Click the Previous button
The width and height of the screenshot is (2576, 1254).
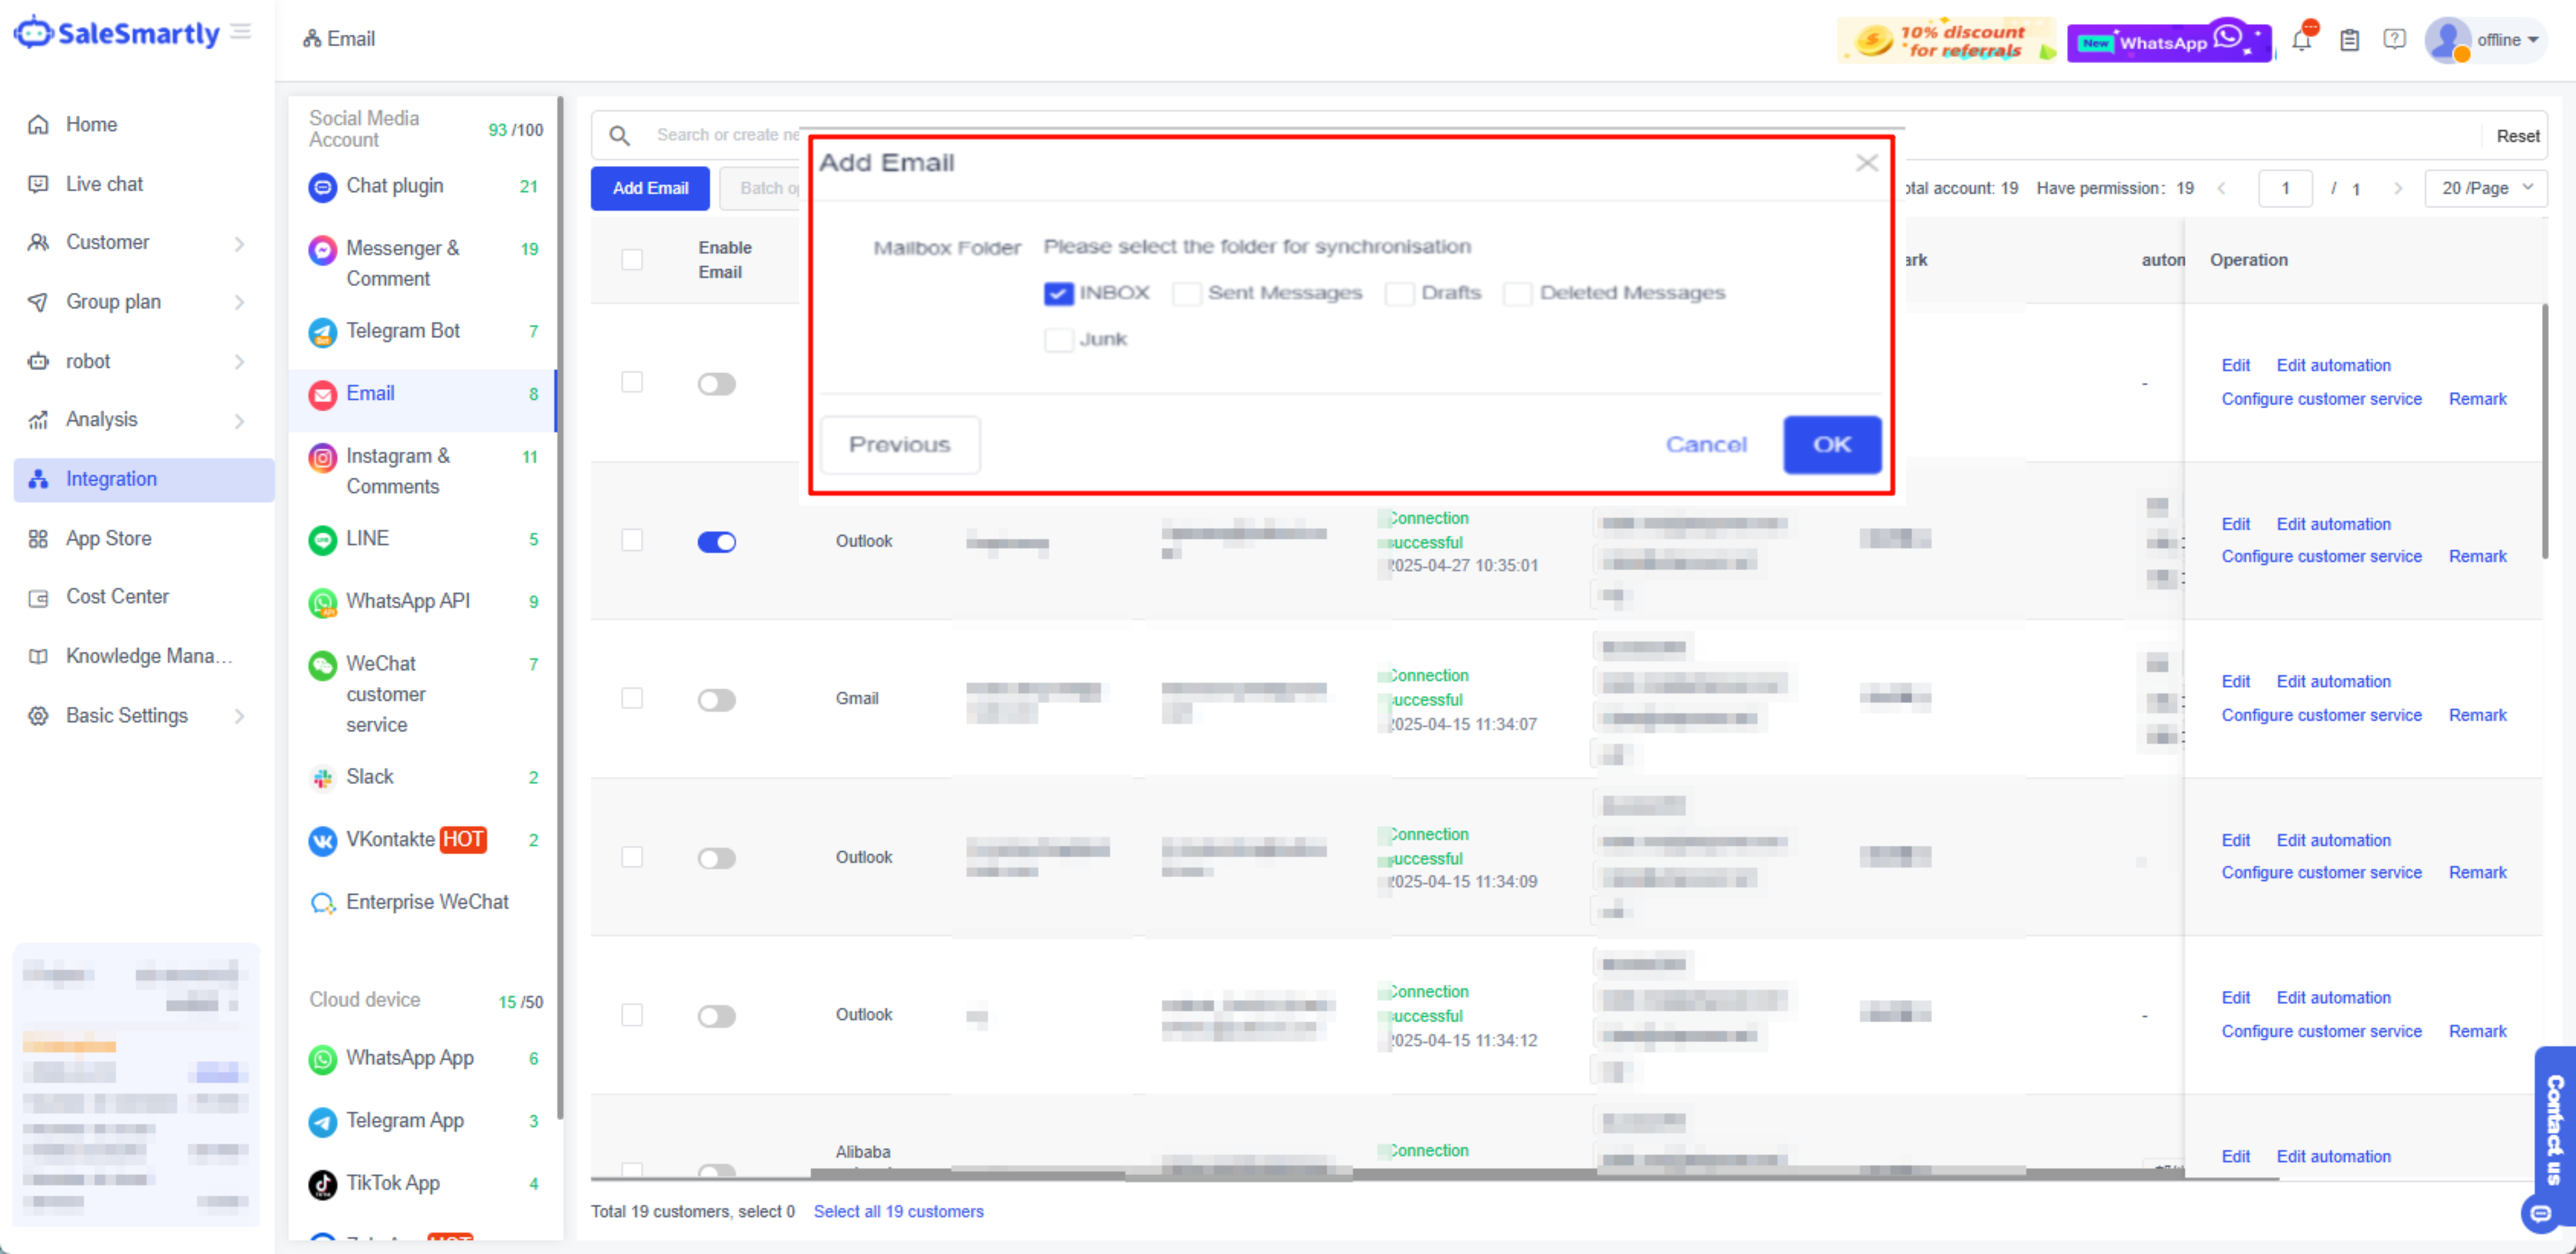pyautogui.click(x=899, y=444)
